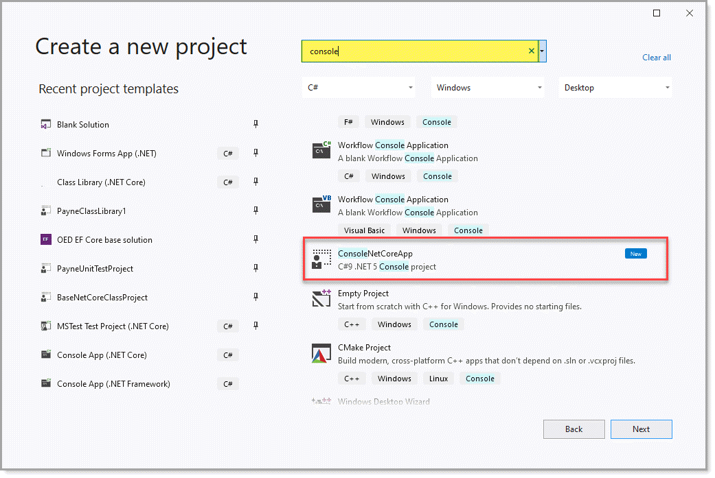Image resolution: width=715 pixels, height=478 pixels.
Task: Open the Desktop project type dropdown
Action: point(615,87)
